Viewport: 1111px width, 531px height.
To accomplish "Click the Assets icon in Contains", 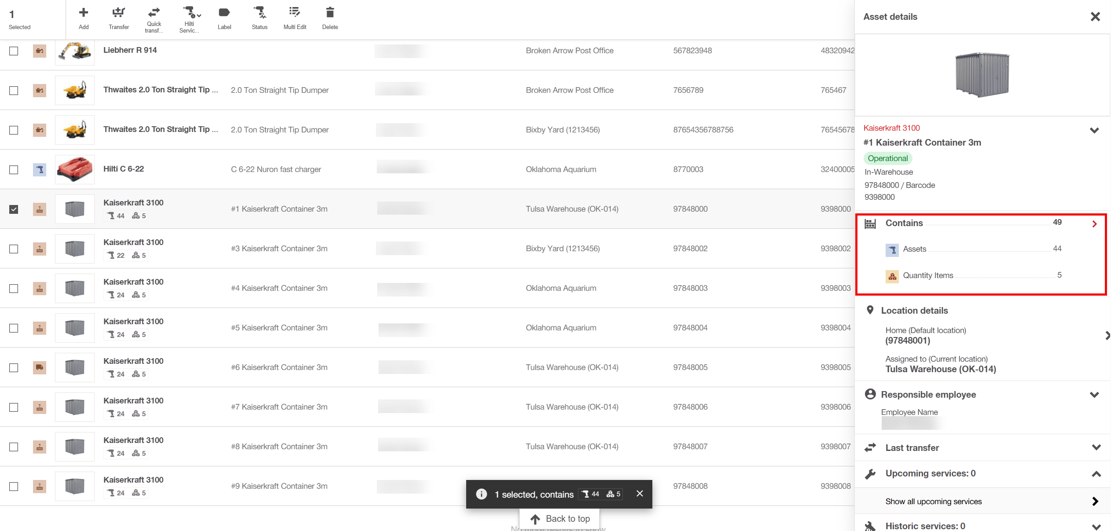I will point(892,250).
